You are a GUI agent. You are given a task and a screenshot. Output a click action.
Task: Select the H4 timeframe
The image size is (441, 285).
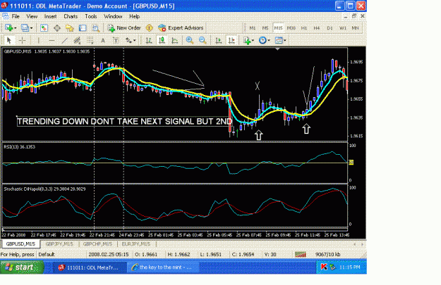click(x=317, y=28)
